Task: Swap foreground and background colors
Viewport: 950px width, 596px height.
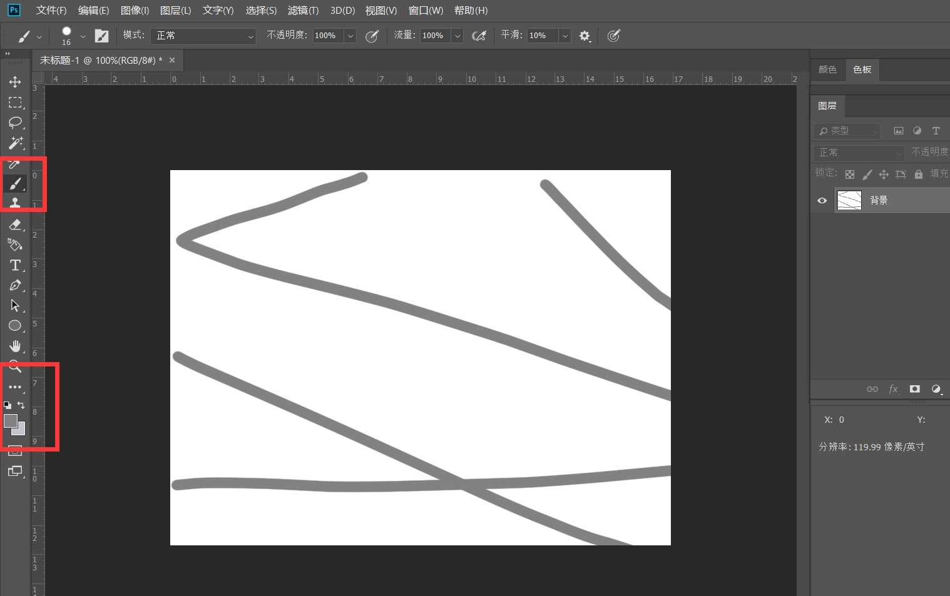Action: tap(21, 405)
